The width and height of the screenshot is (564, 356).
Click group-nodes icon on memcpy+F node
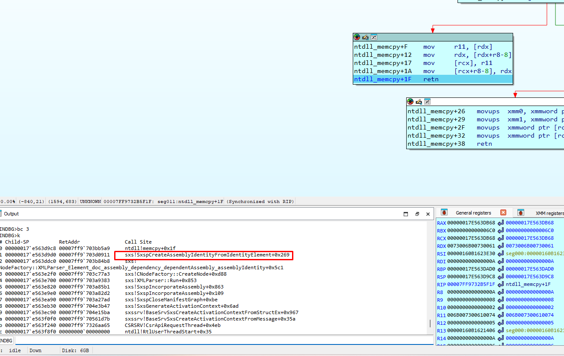(x=373, y=37)
